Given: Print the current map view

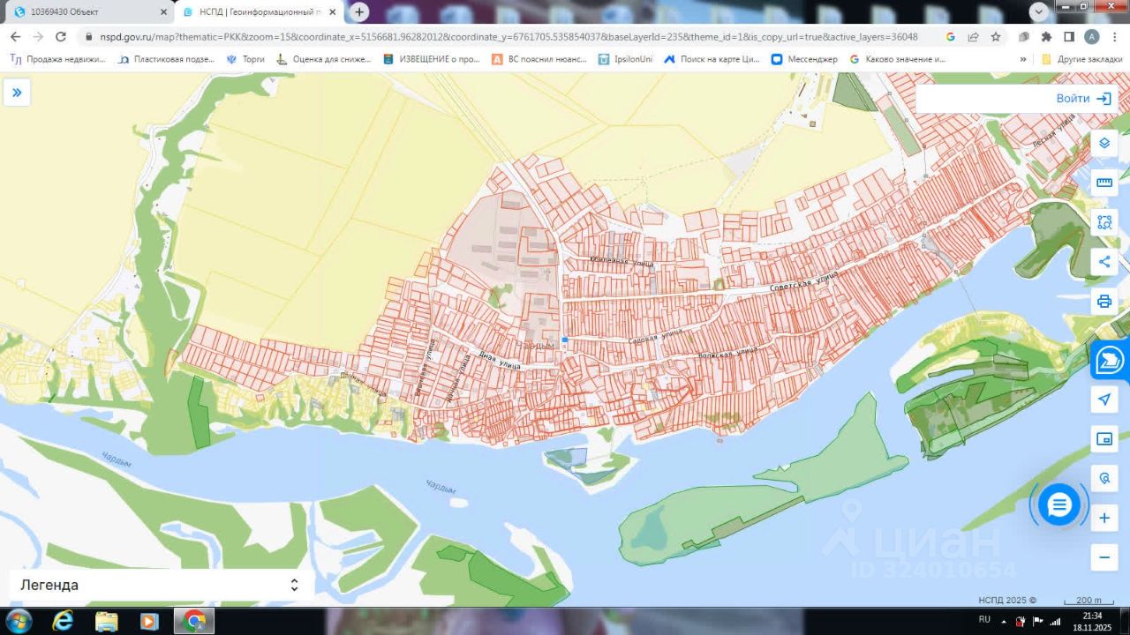Looking at the screenshot, I should coord(1104,301).
